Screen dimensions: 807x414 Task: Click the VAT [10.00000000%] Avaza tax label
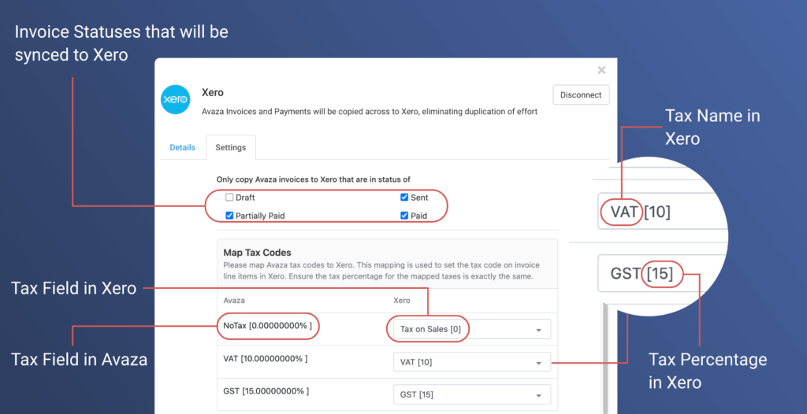(266, 359)
